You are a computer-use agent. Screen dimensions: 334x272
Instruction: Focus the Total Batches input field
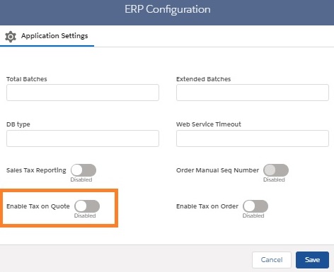click(83, 93)
